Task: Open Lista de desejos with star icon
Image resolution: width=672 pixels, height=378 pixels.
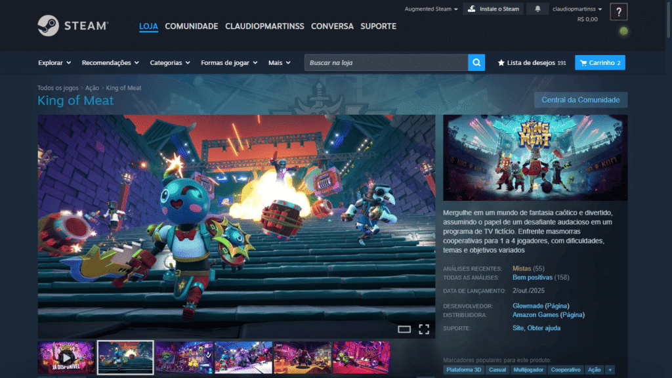Action: click(532, 63)
